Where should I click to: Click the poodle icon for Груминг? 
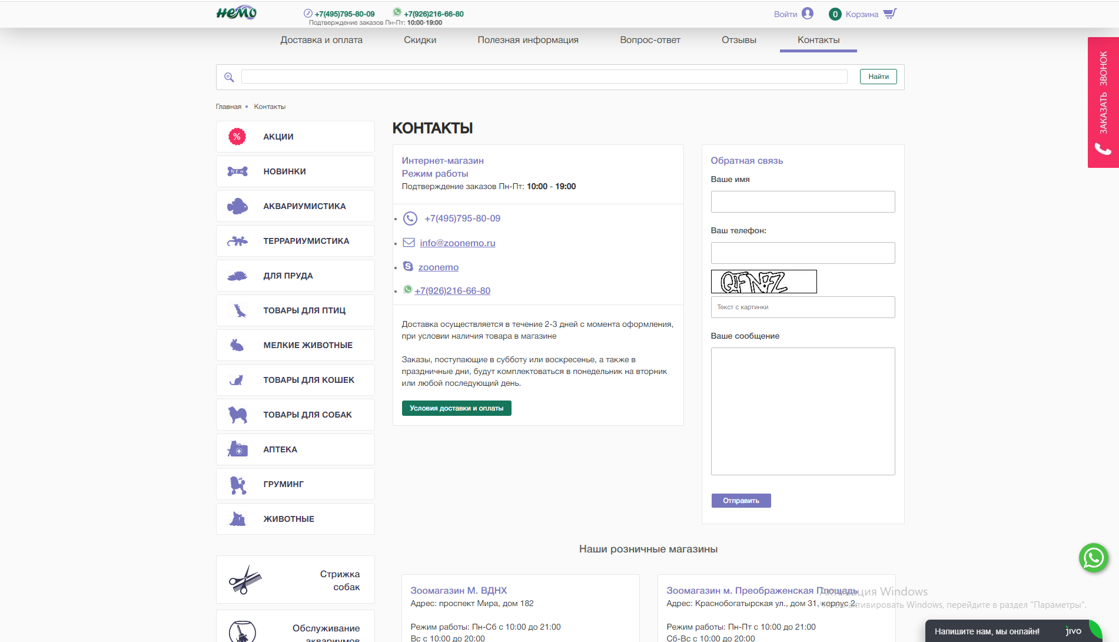tap(238, 484)
